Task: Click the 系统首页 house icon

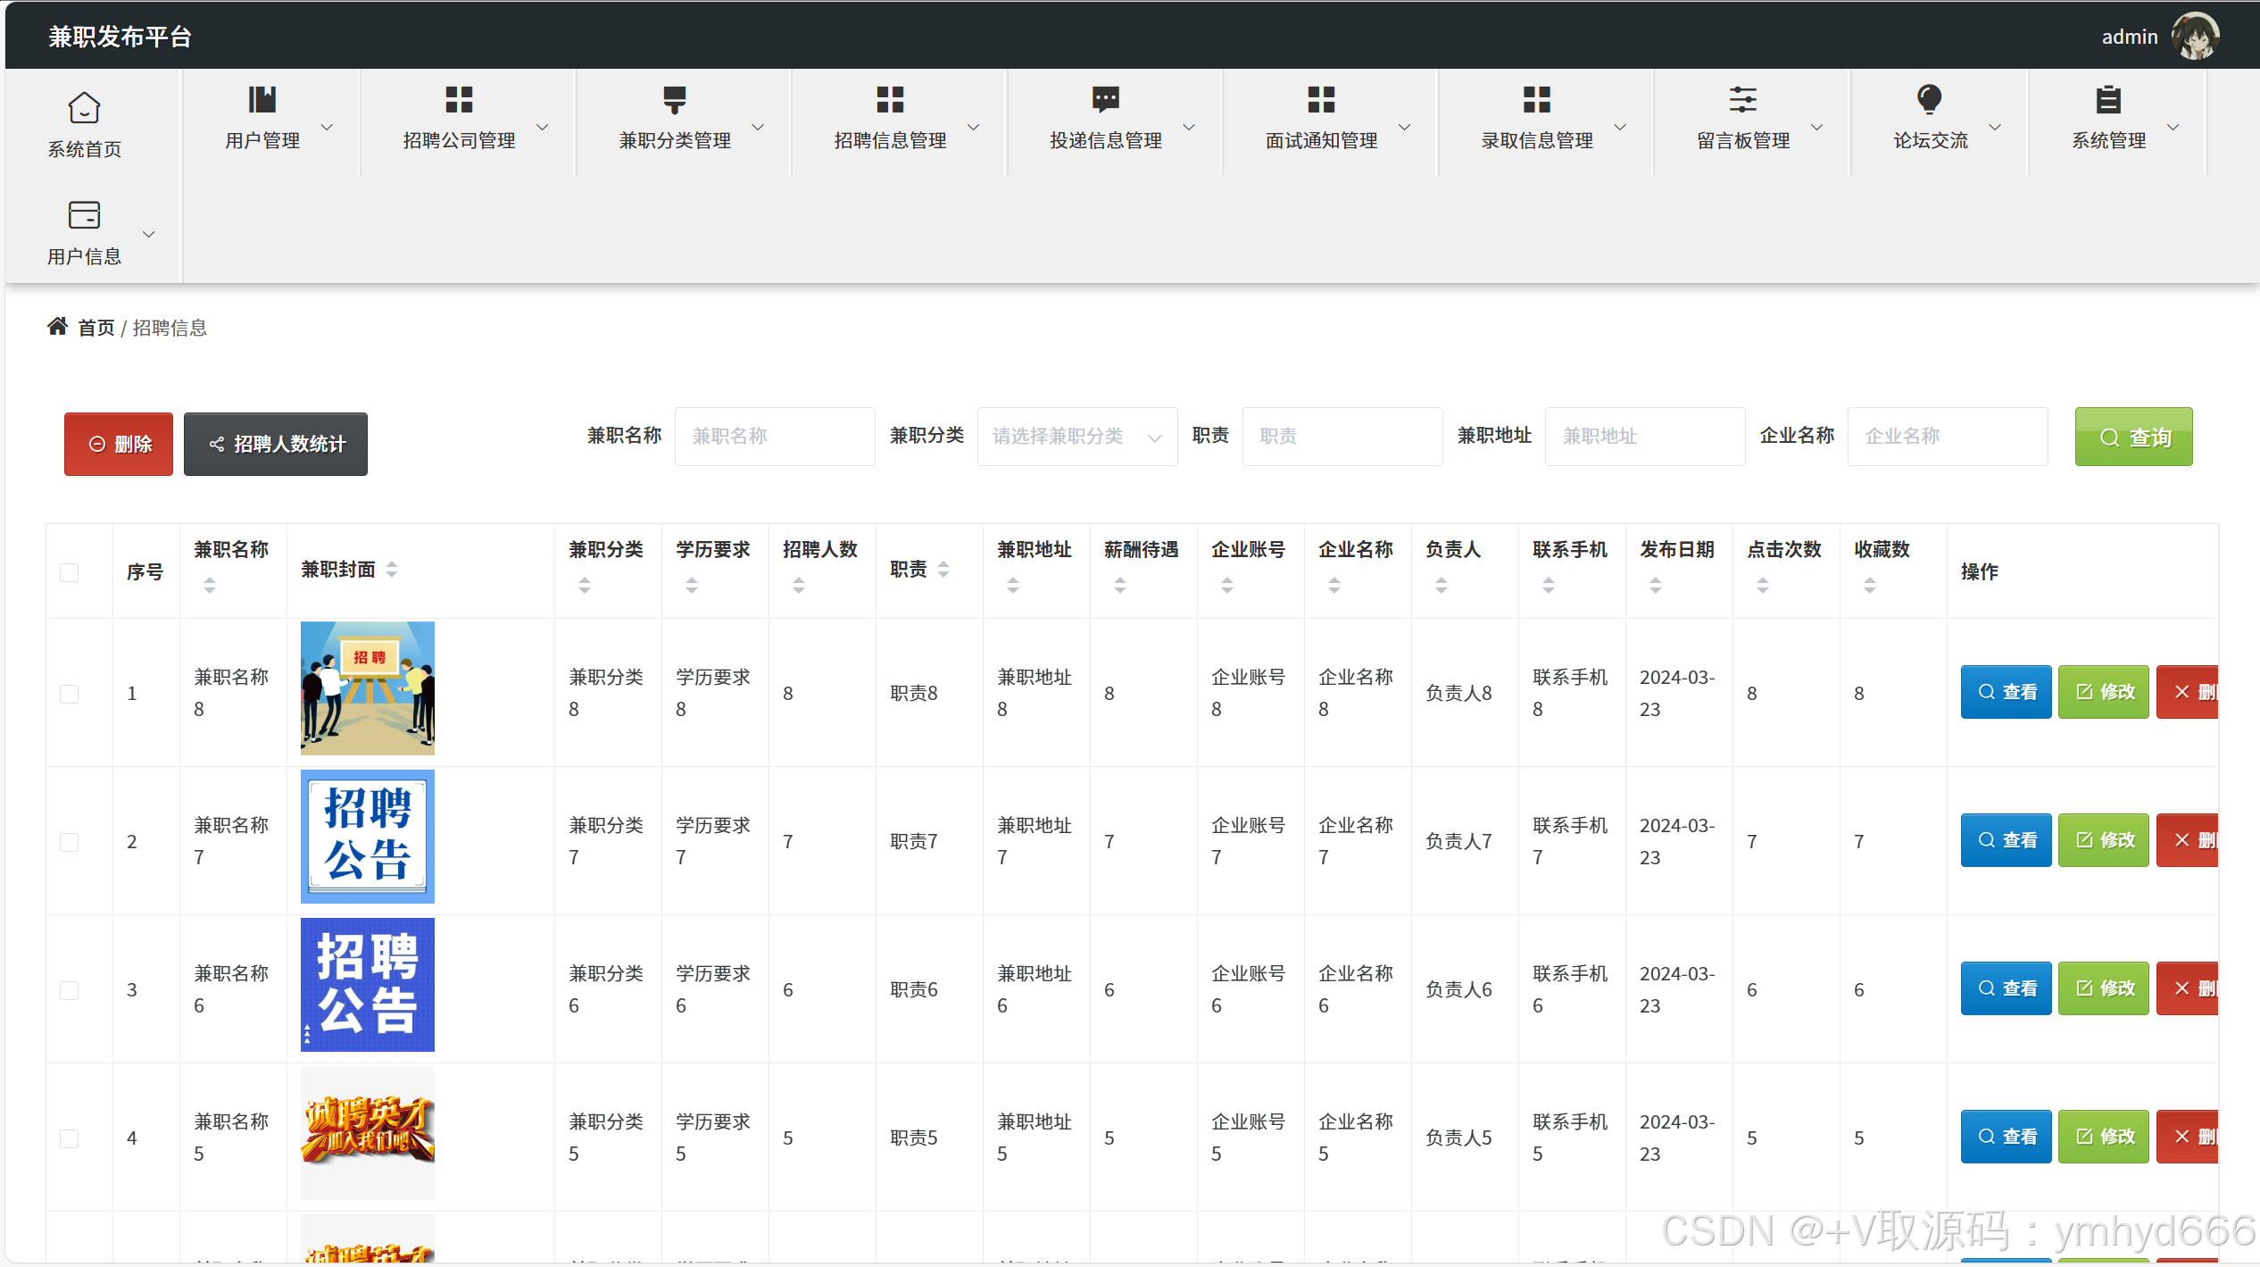Action: point(84,108)
